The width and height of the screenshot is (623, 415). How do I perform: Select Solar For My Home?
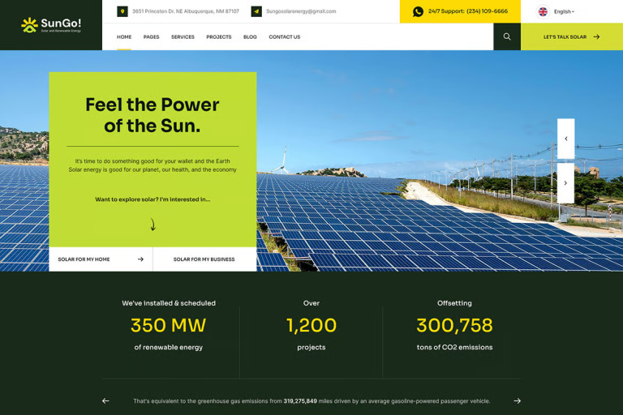101,259
